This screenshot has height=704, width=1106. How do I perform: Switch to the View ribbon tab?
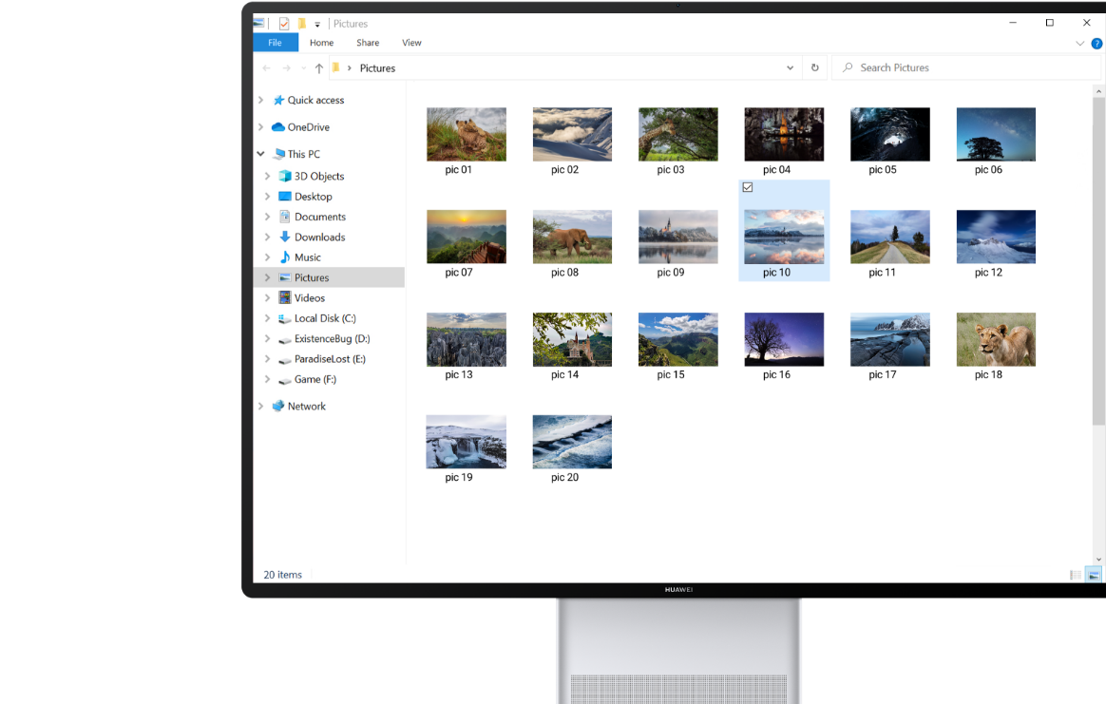(x=411, y=43)
